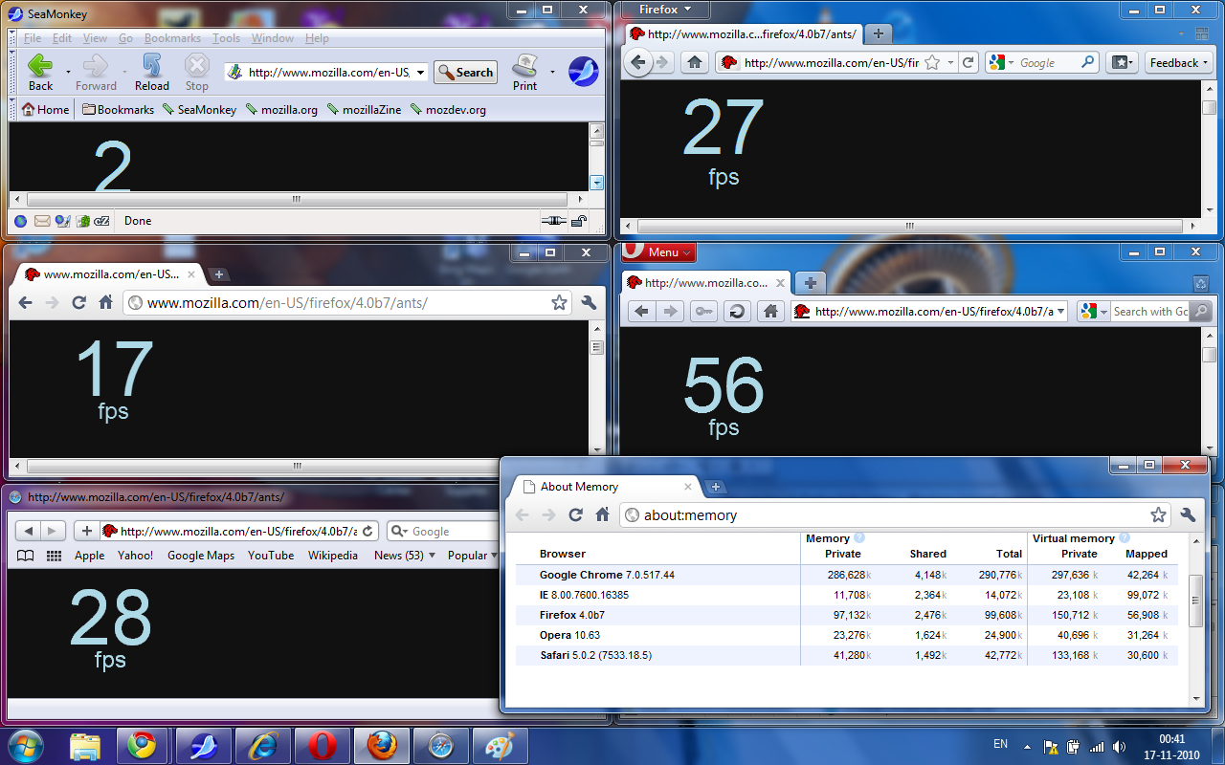1225x765 pixels.
Task: Reload the page in SeaMonkey
Action: (151, 72)
